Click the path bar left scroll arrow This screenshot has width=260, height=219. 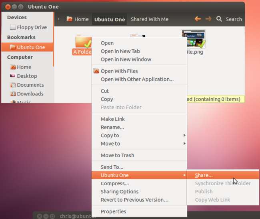pyautogui.click(x=58, y=19)
